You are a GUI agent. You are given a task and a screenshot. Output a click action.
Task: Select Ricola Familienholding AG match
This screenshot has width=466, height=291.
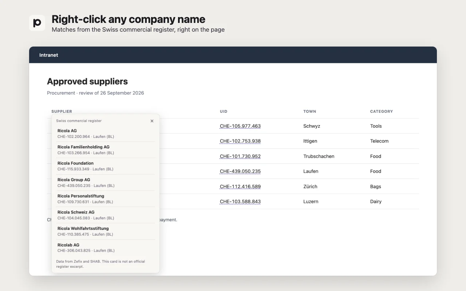(x=106, y=150)
